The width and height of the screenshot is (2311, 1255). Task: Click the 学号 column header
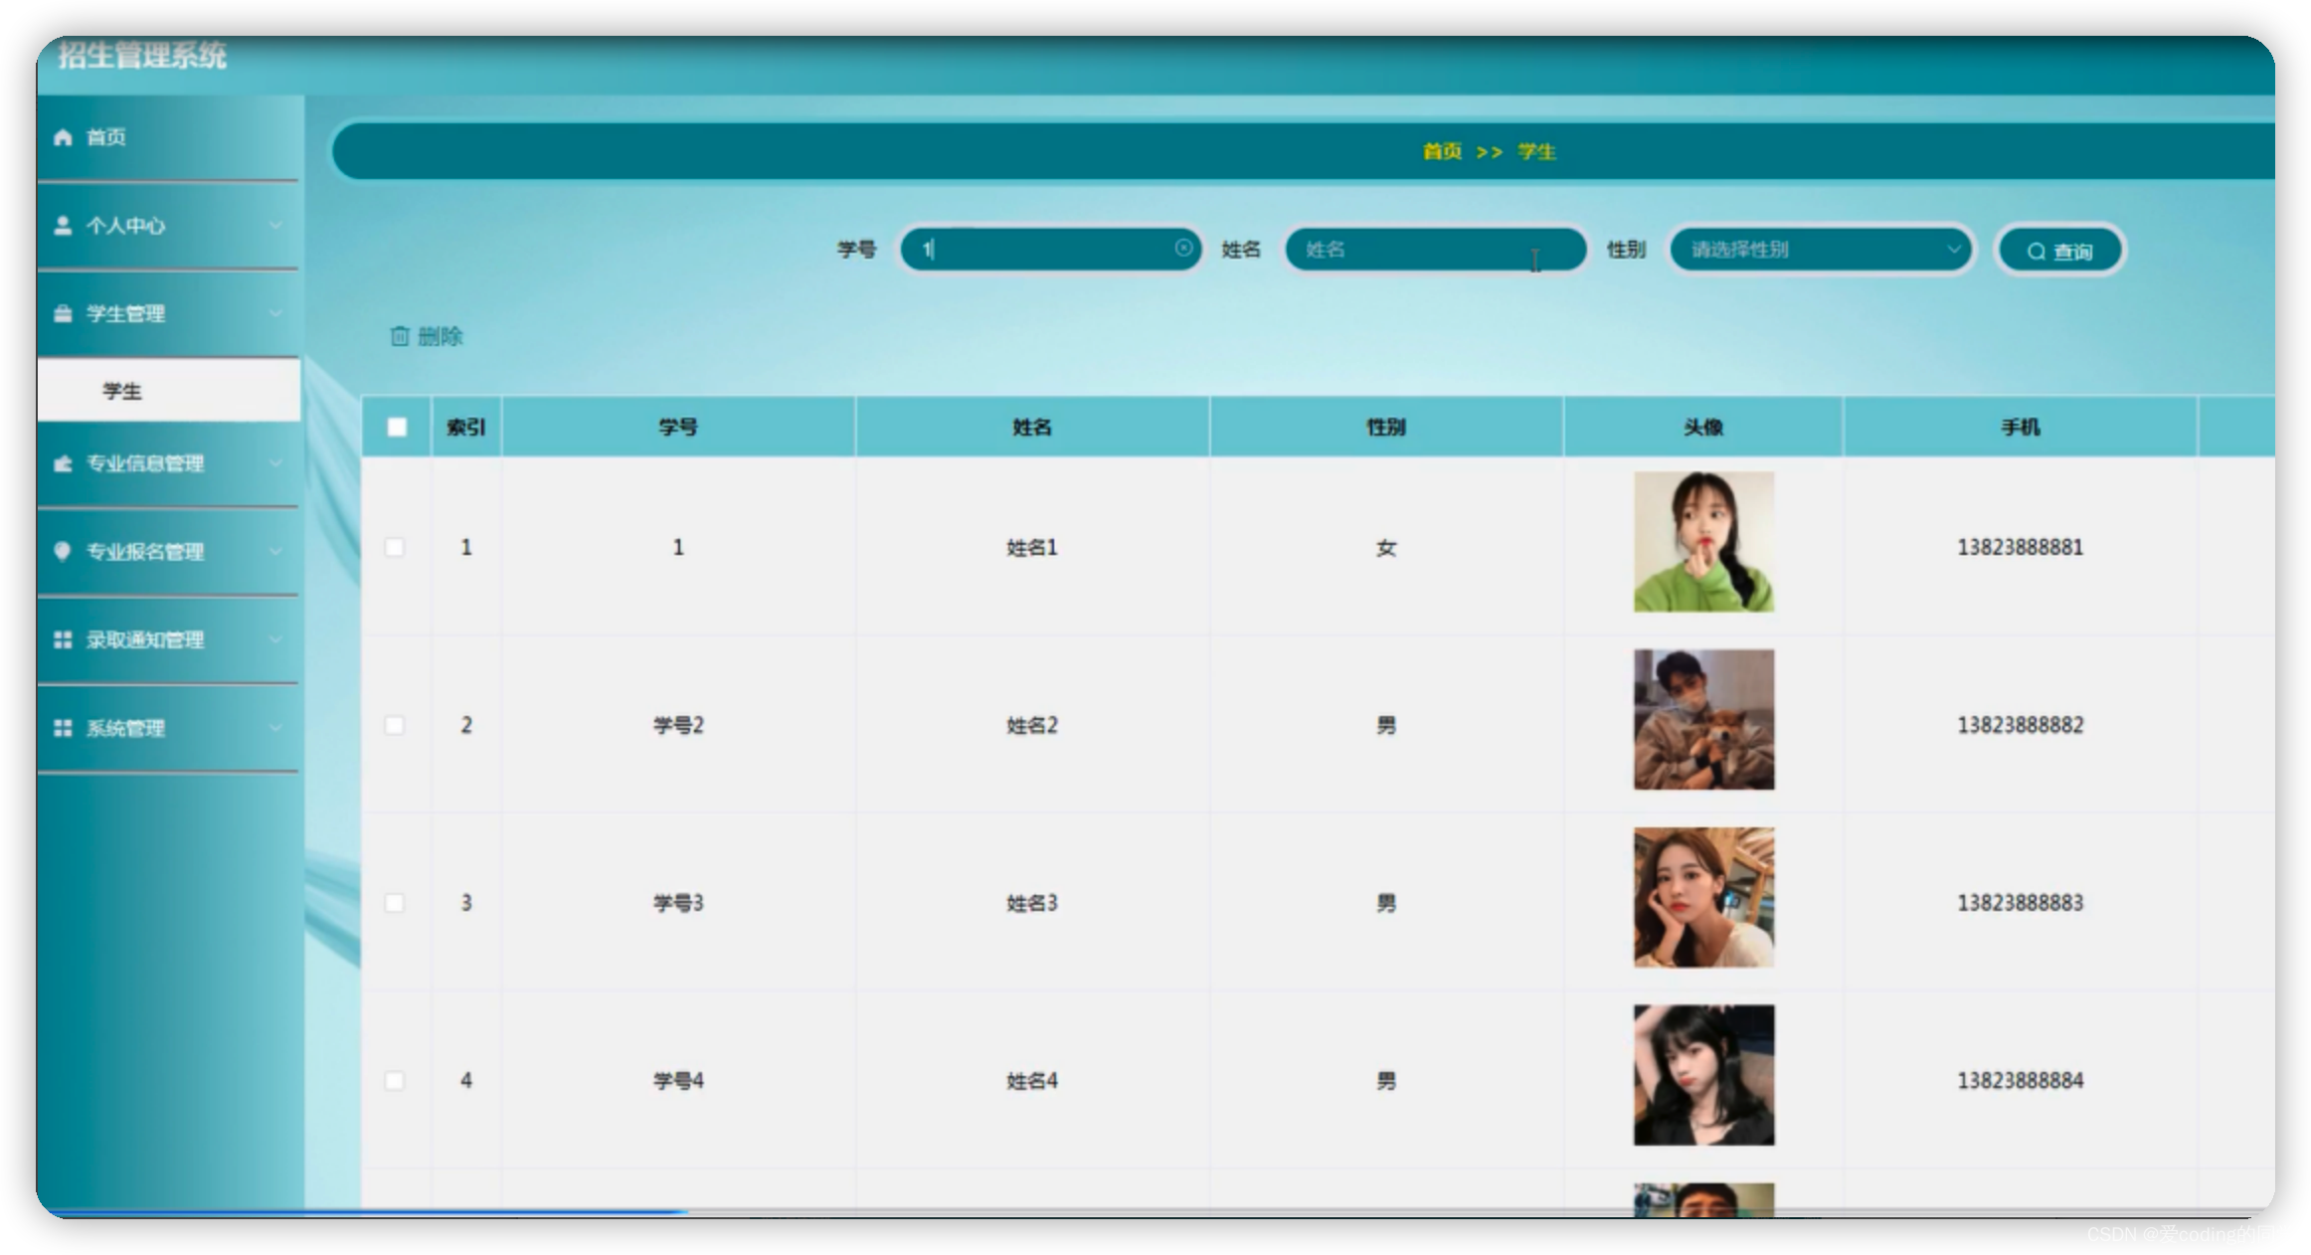click(x=678, y=427)
